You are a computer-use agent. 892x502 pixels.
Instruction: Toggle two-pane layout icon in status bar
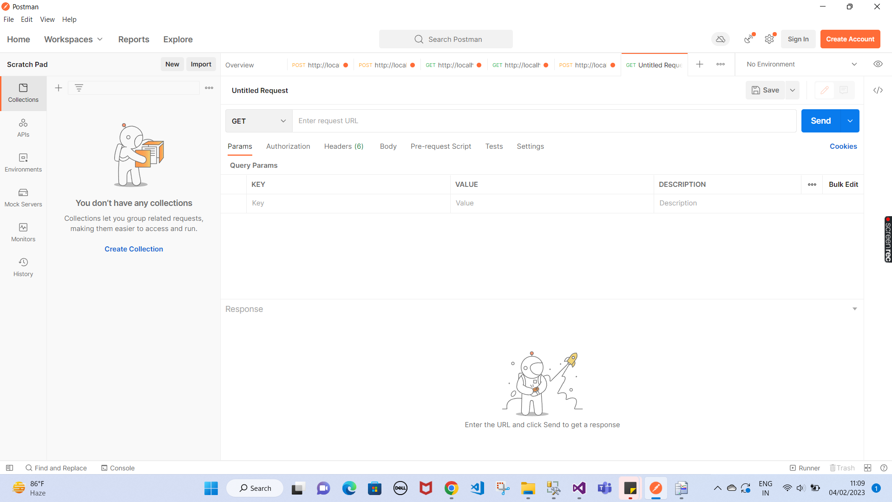(x=867, y=468)
